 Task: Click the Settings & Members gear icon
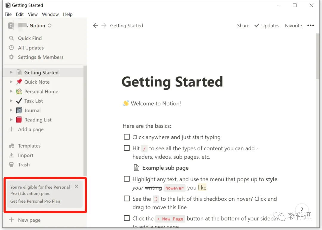coord(12,57)
